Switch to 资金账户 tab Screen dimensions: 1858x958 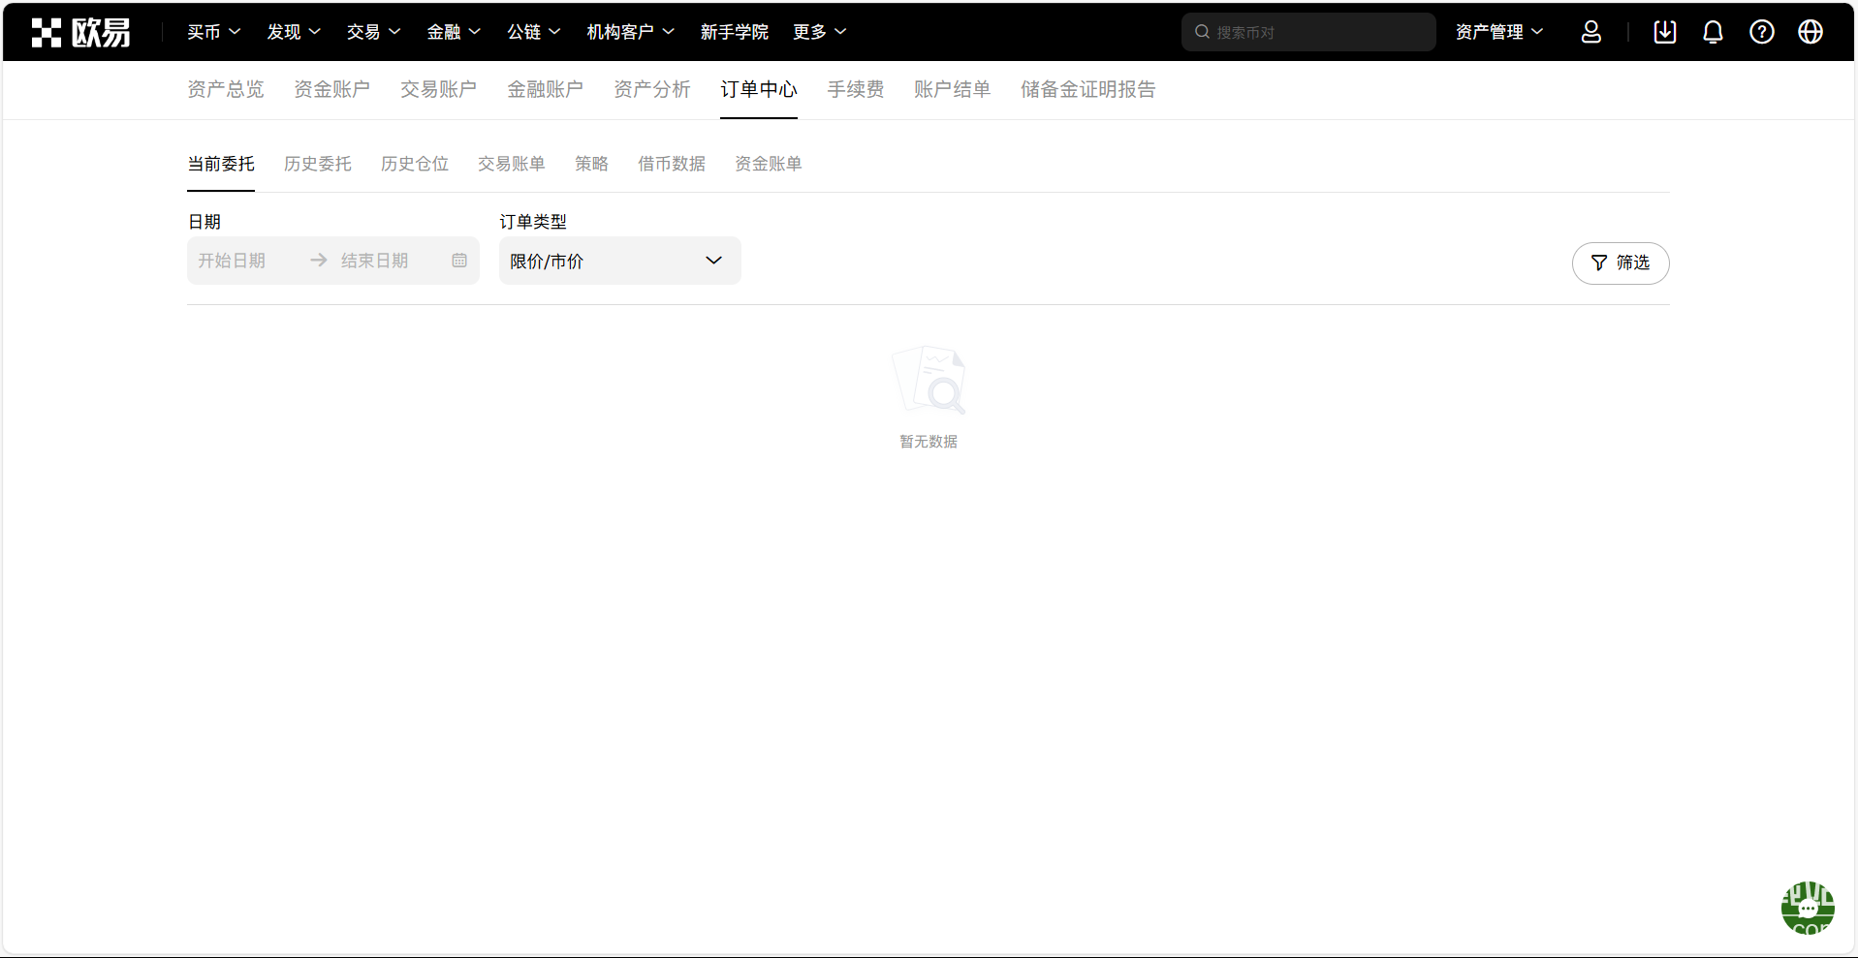332,89
